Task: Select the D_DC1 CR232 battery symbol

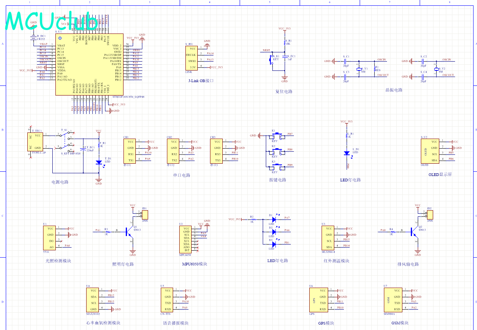Action: (34, 37)
